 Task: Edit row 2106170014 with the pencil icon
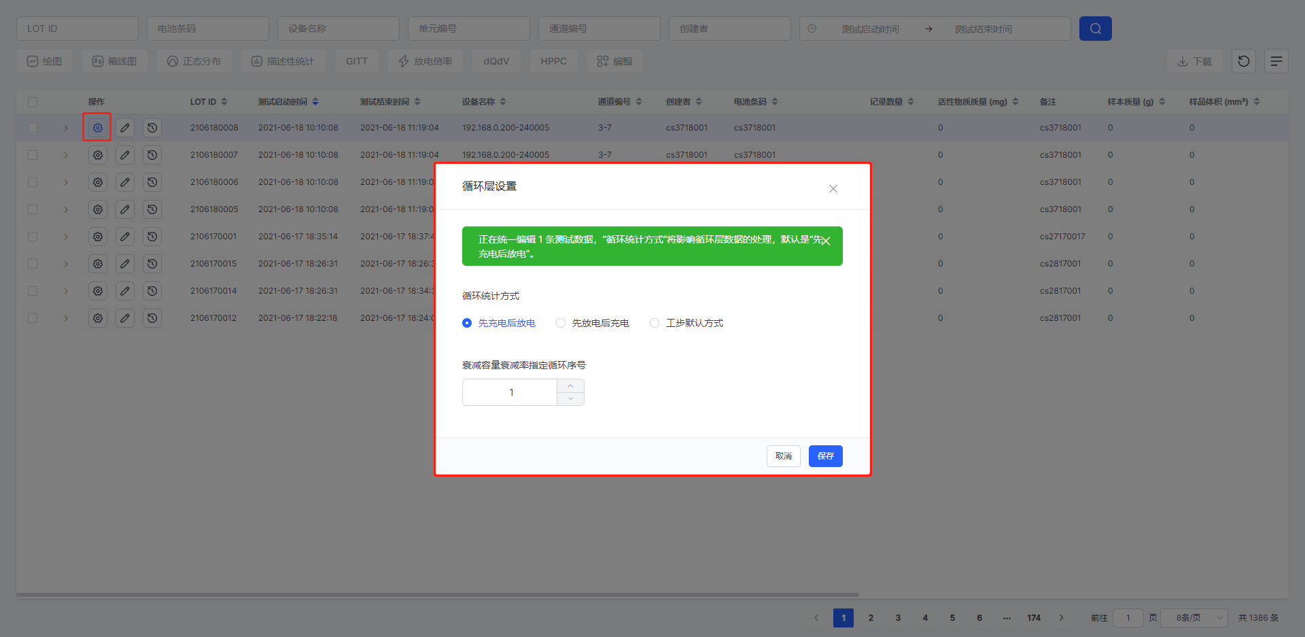(x=125, y=291)
